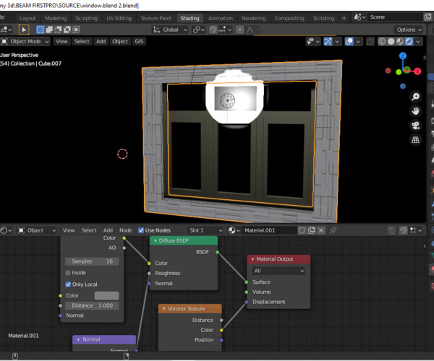
Task: Toggle the camera view icon
Action: (x=417, y=125)
